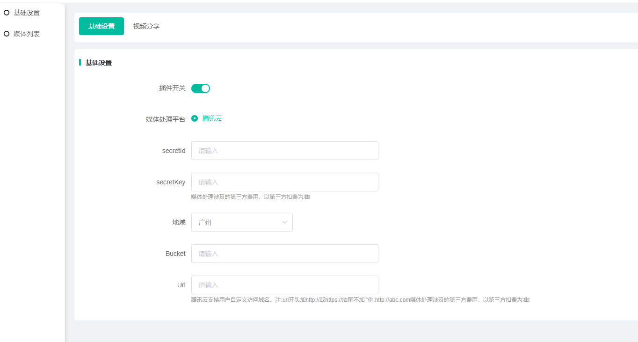
Task: Select the 腾讯云 radio button
Action: (195, 118)
